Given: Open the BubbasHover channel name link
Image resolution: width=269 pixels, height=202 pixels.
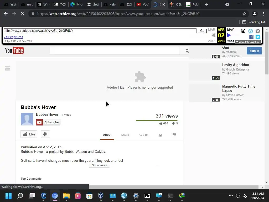Looking at the screenshot, I should (x=47, y=115).
